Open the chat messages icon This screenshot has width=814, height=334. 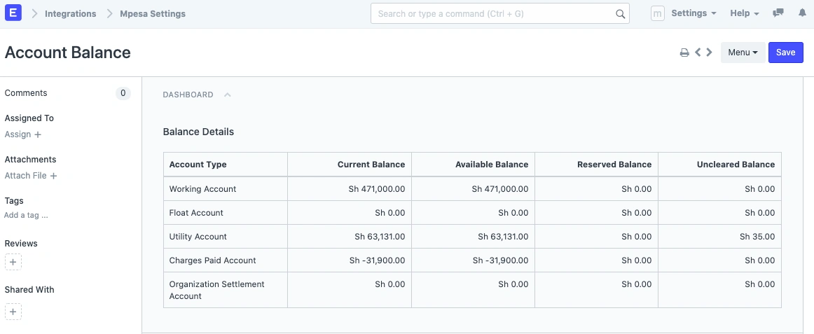click(x=778, y=13)
